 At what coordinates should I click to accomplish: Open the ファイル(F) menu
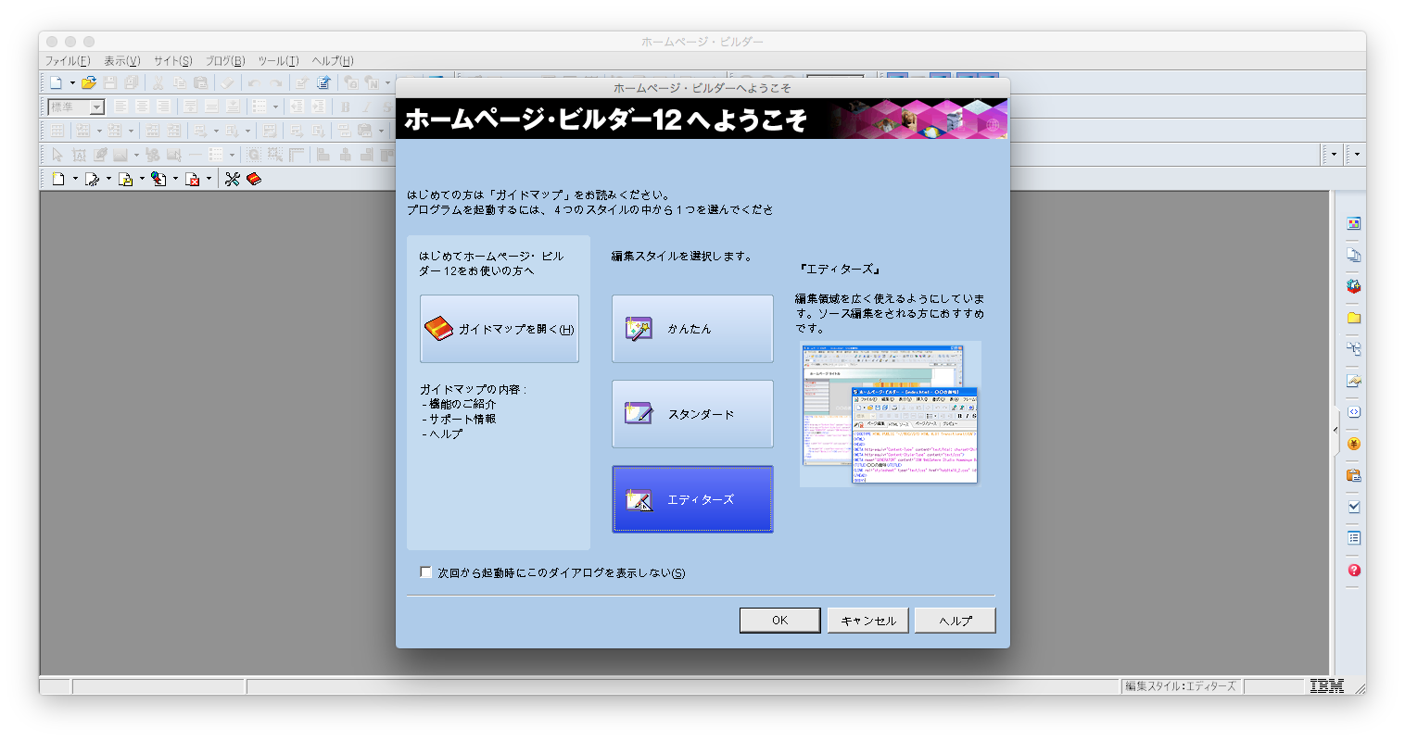(x=68, y=61)
